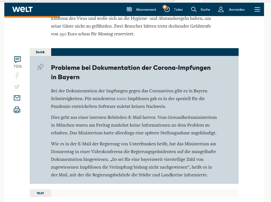Click the pin icon beside the headline

coord(40,67)
